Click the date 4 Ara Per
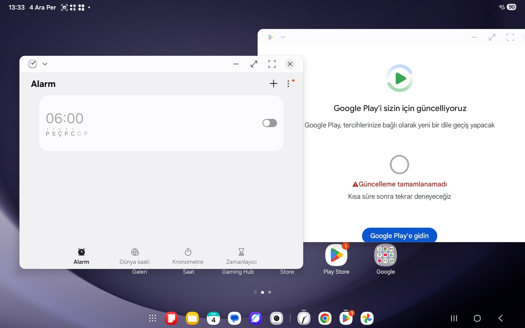The height and width of the screenshot is (328, 525). pyautogui.click(x=43, y=7)
